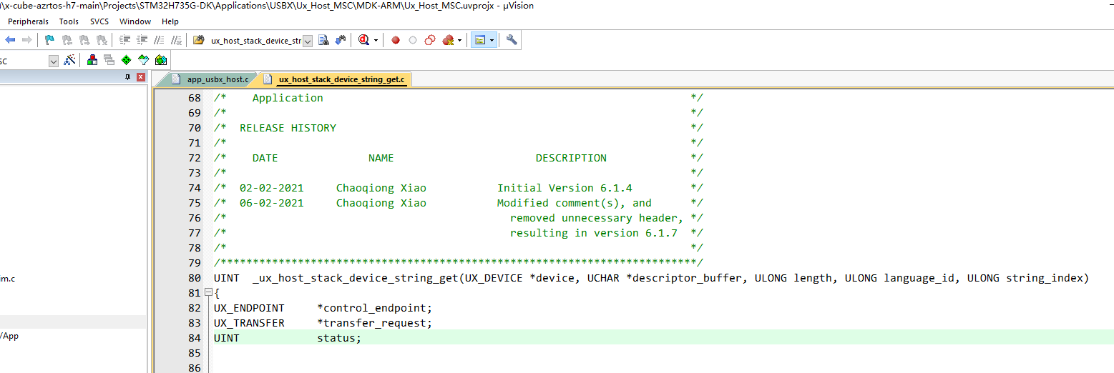Screen dimensions: 1114x373
Task: Click the 'DESCRIPTION' column header comment
Action: pyautogui.click(x=571, y=158)
